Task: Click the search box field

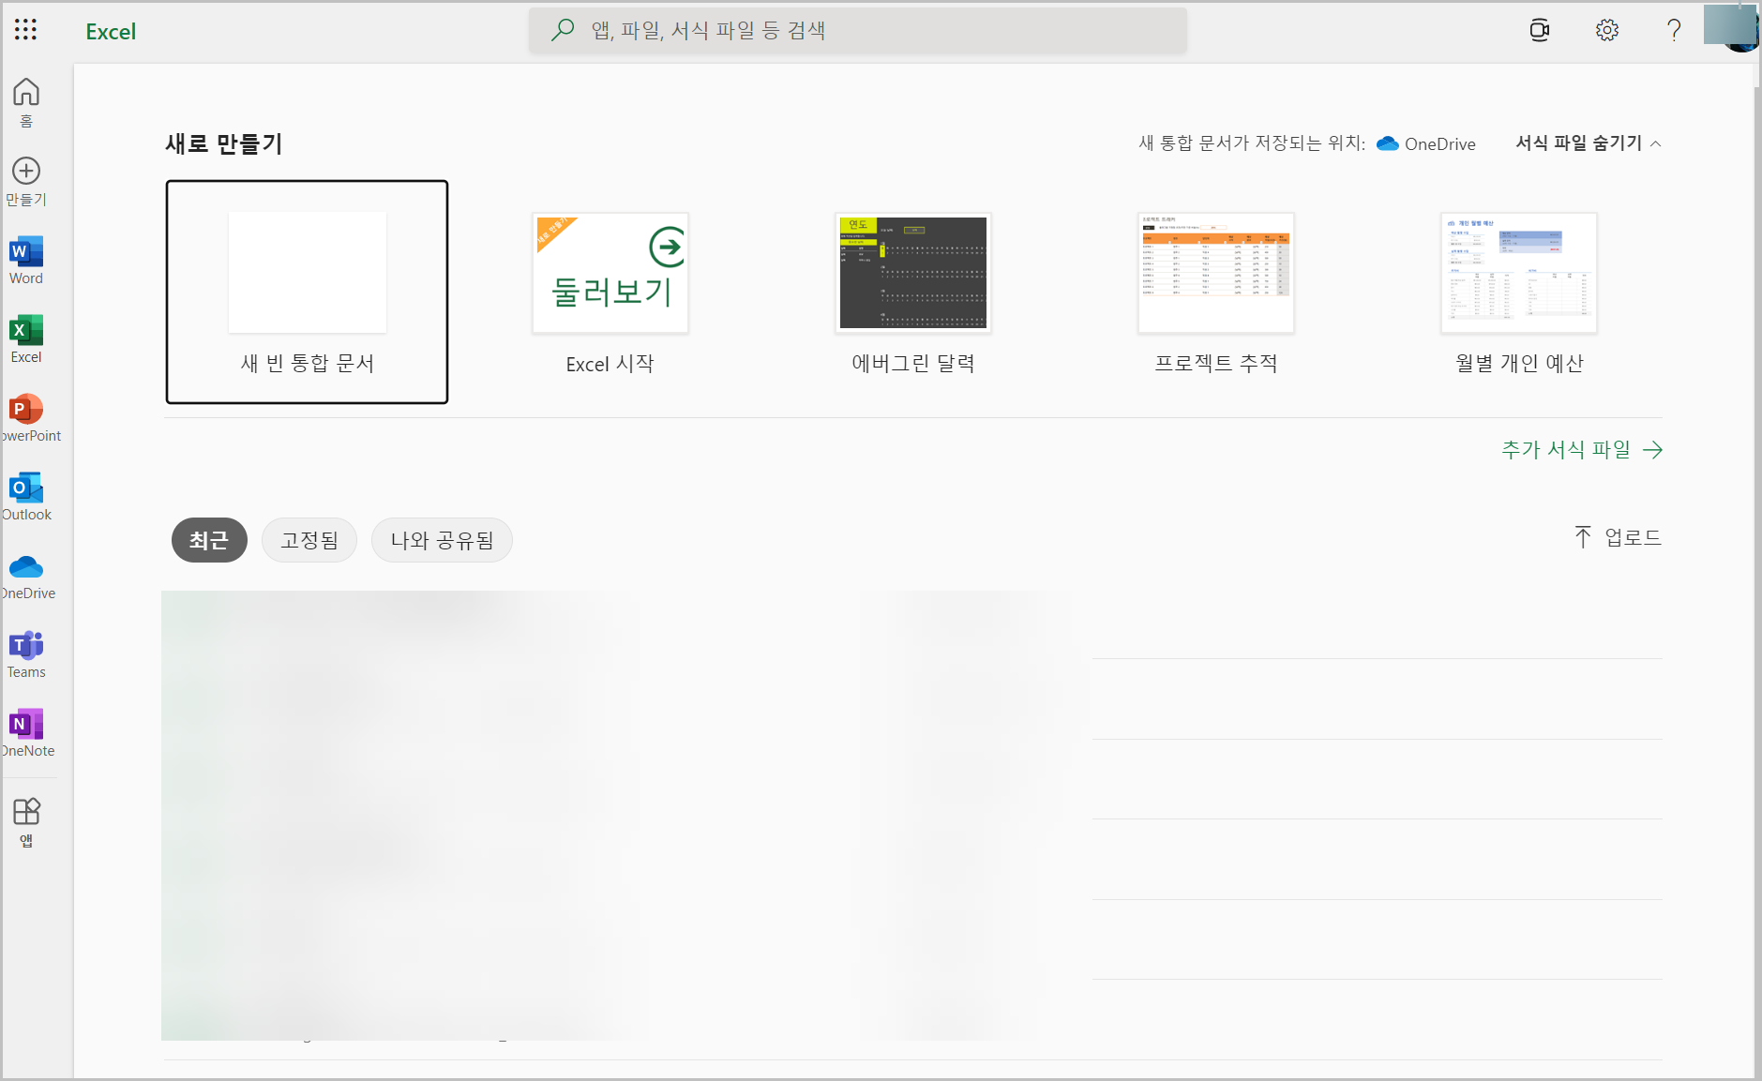Action: click(857, 30)
